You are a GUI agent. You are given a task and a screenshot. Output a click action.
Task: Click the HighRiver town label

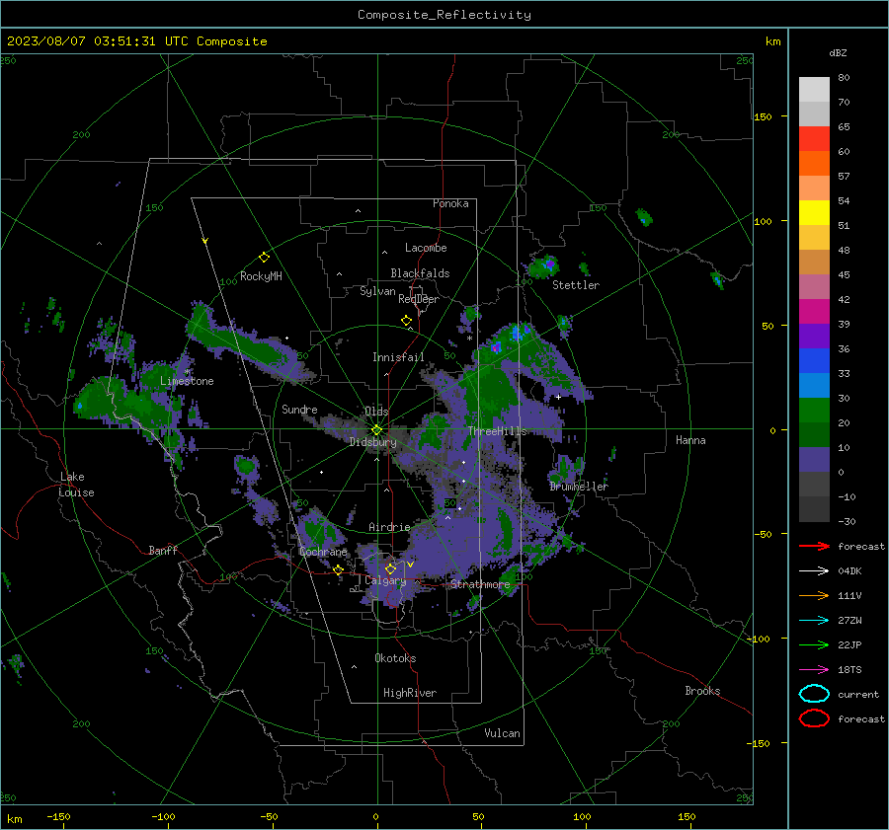click(x=410, y=693)
